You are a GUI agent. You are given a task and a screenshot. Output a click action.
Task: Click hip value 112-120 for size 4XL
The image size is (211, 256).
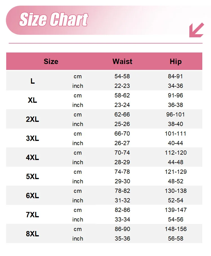pos(176,153)
